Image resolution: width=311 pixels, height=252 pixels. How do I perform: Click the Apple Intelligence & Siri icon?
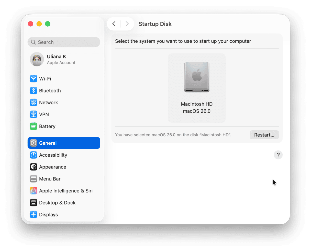34,191
